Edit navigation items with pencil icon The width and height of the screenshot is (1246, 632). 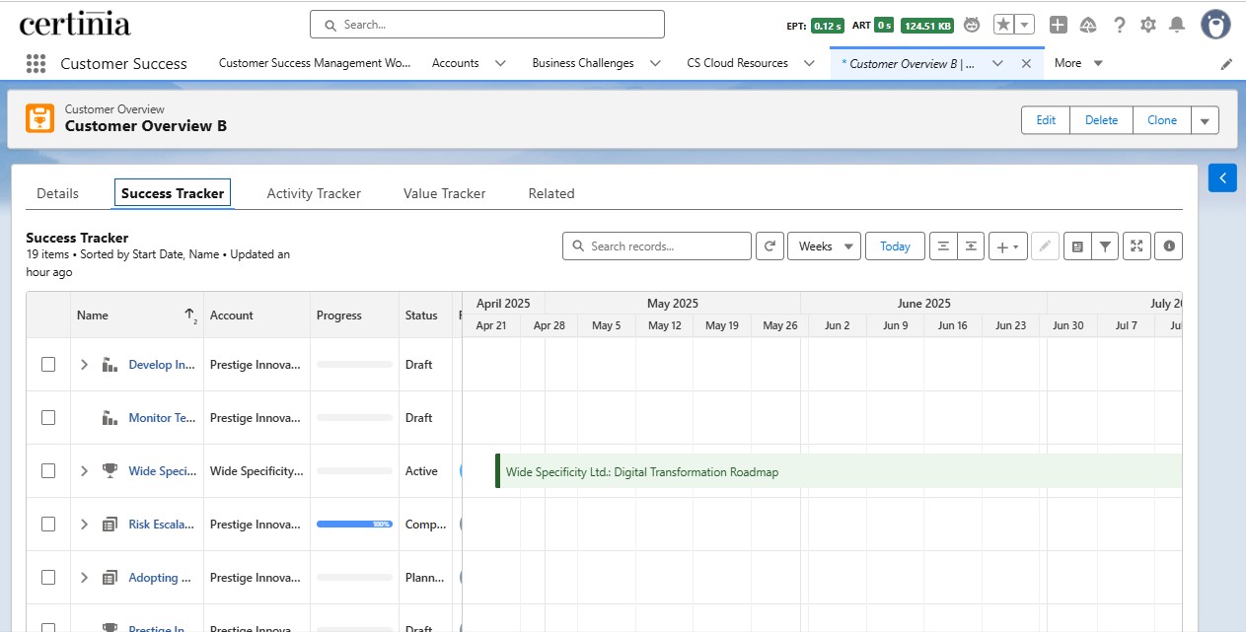tap(1226, 64)
